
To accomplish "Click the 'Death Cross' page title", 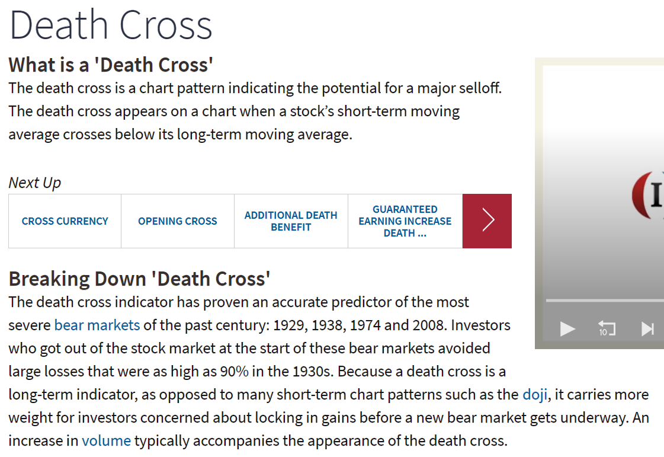I will [111, 25].
